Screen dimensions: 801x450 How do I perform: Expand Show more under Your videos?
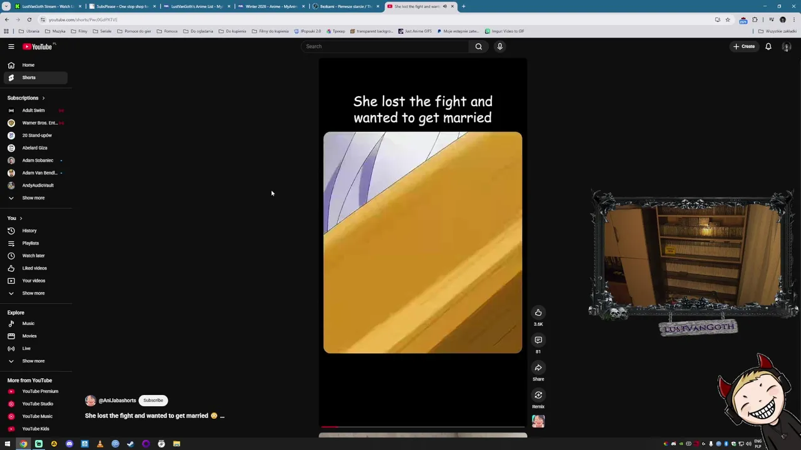click(x=34, y=293)
